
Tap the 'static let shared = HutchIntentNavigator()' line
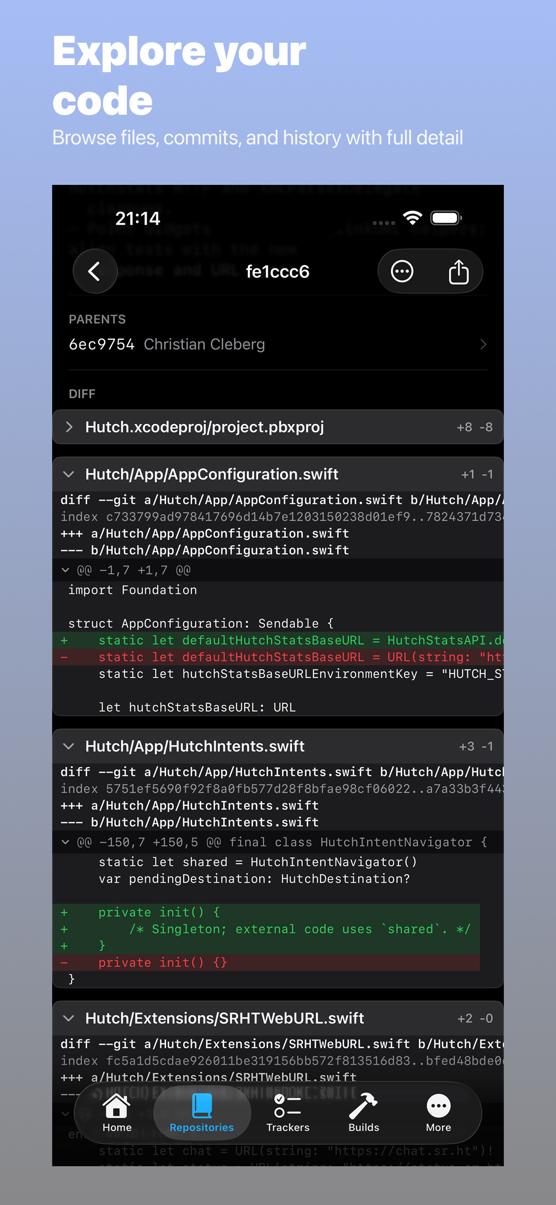[x=257, y=862]
